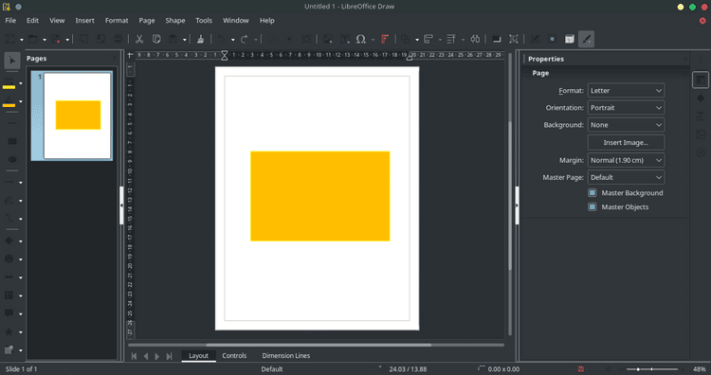Open the Navigator compass icon in sidebar
711x375 pixels.
[701, 152]
